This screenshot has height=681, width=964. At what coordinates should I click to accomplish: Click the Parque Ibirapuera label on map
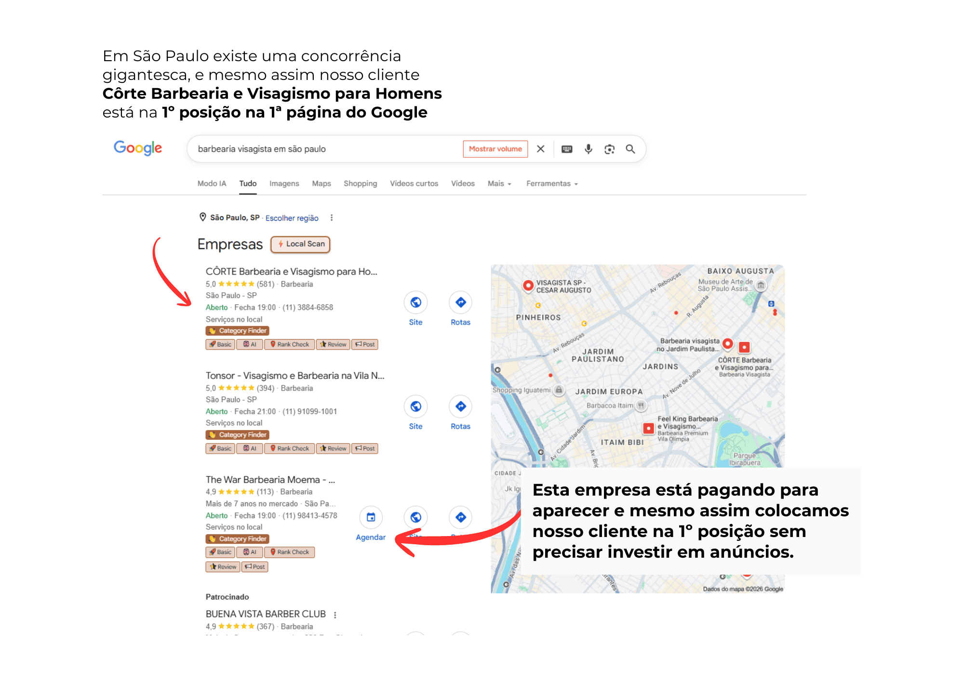pos(745,459)
